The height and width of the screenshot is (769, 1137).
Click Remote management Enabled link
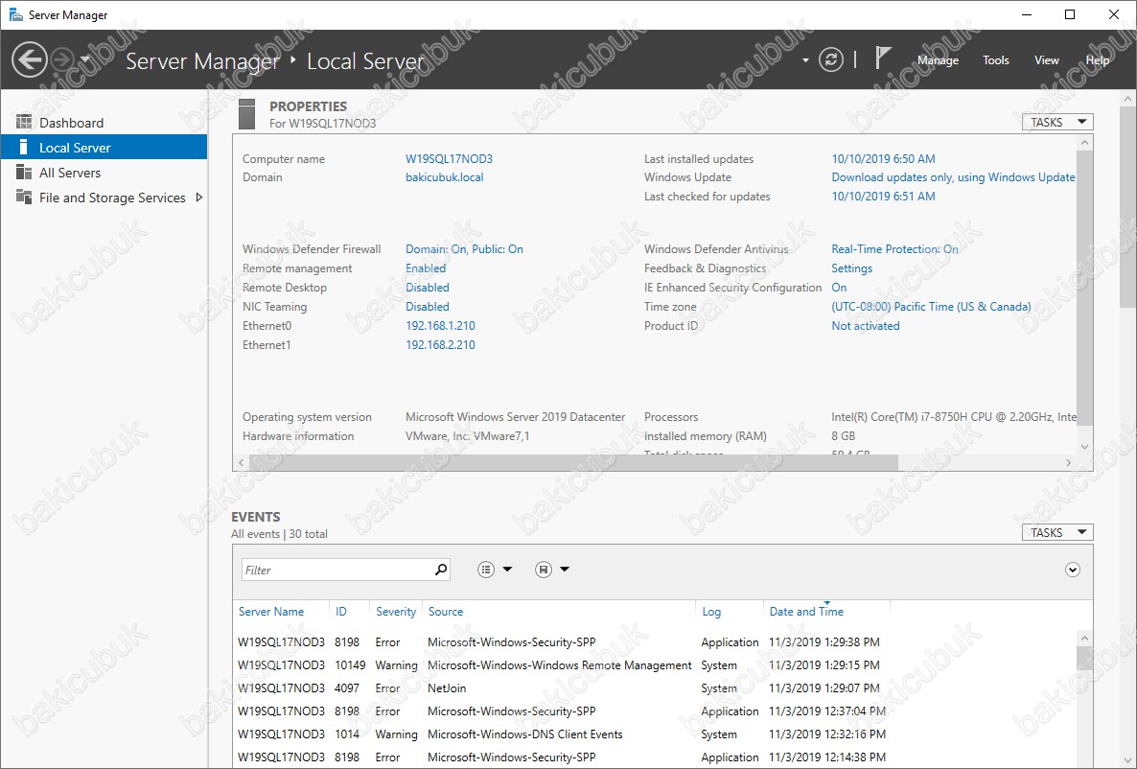point(426,268)
